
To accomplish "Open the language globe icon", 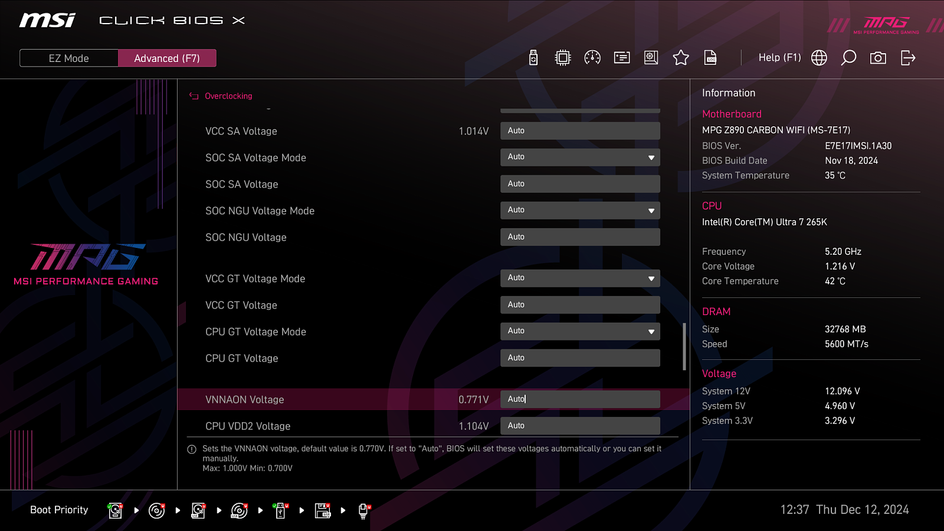I will click(x=819, y=58).
